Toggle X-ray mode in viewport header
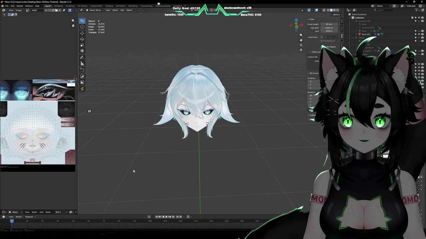Image resolution: width=426 pixels, height=239 pixels. [324, 10]
